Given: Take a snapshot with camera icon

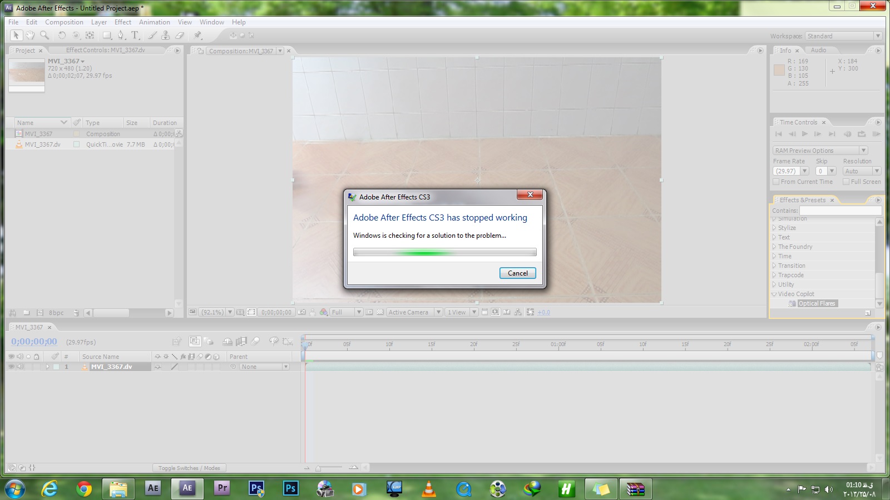Looking at the screenshot, I should pyautogui.click(x=301, y=312).
